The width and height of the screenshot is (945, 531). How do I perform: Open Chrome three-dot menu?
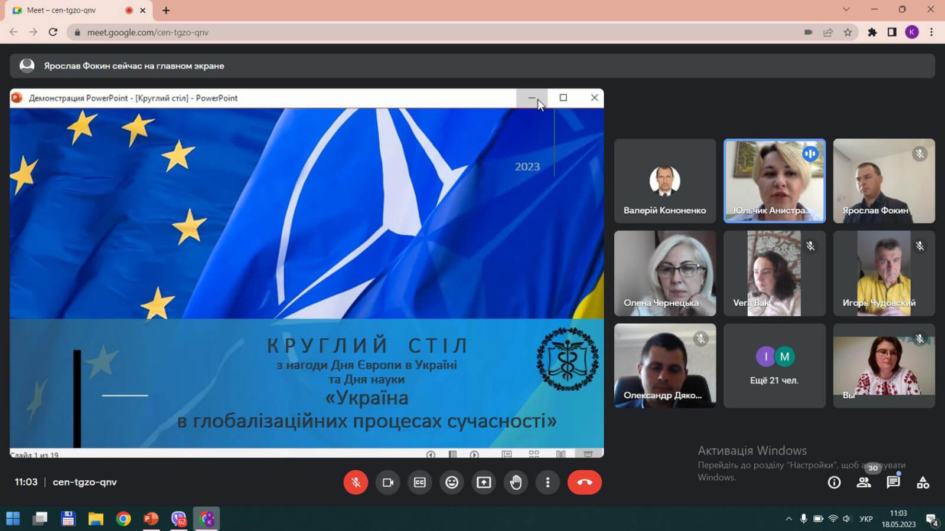click(931, 32)
